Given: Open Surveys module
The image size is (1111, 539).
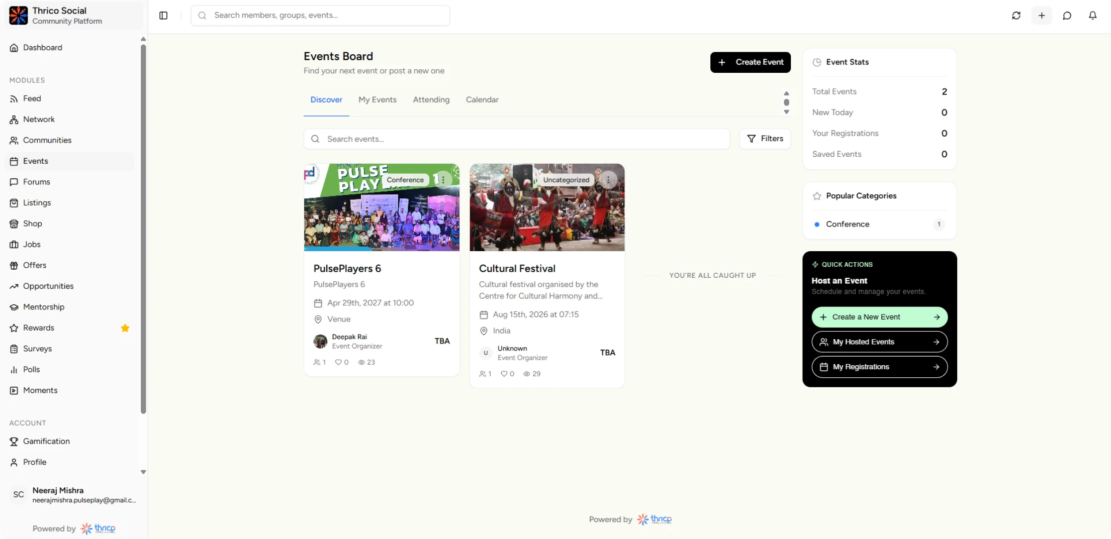Looking at the screenshot, I should click(x=70, y=349).
